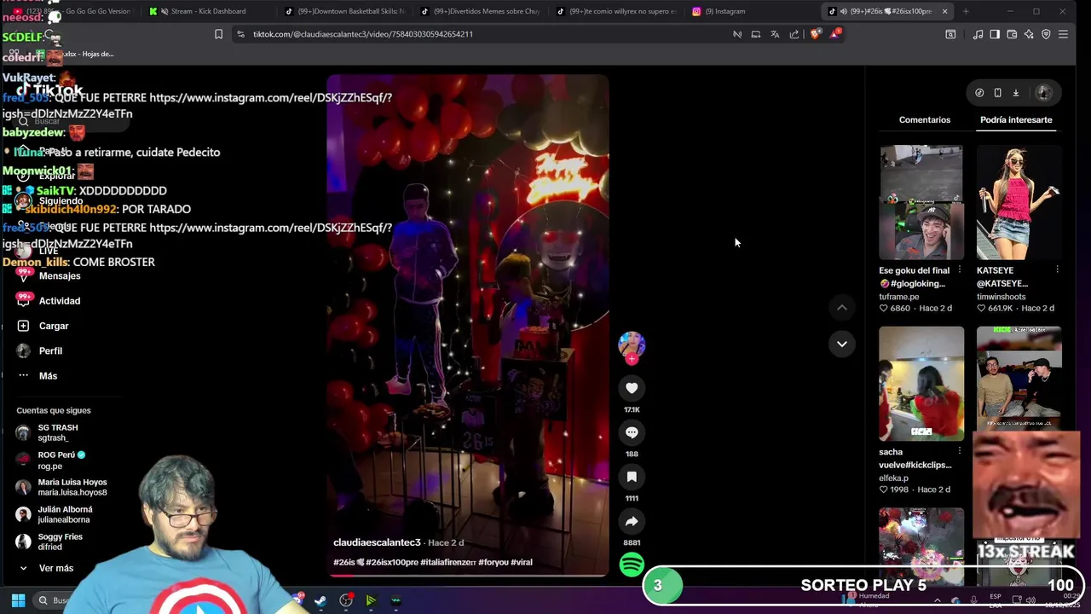Open a new browser tab with plus
The height and width of the screenshot is (614, 1091).
click(966, 11)
